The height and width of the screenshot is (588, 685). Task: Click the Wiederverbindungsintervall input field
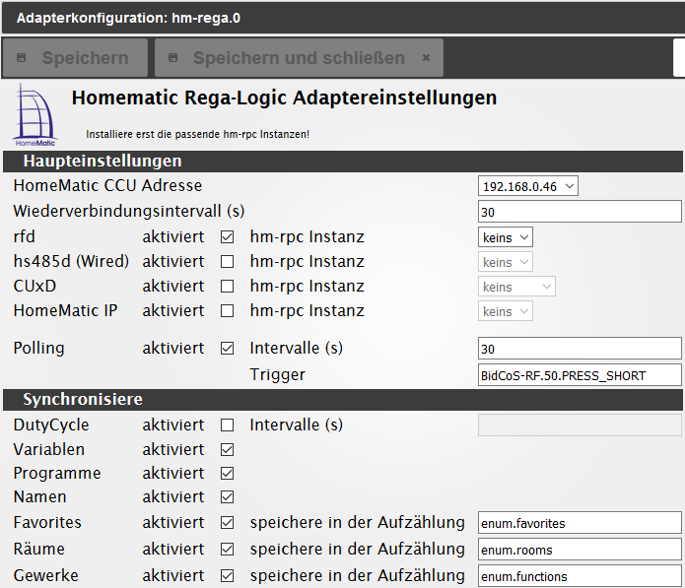coord(580,212)
